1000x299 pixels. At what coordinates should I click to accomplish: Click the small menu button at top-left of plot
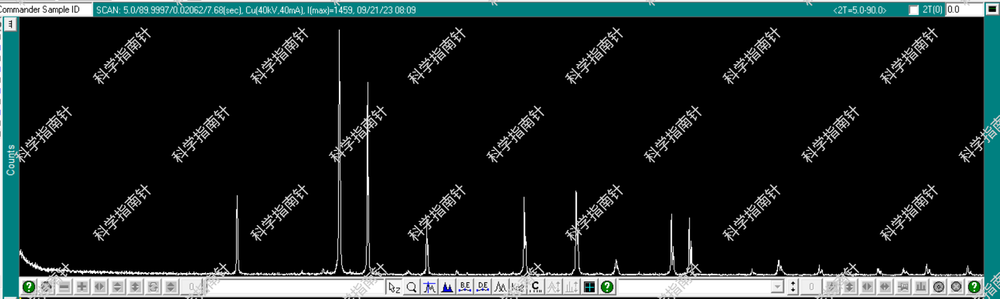pos(11,25)
